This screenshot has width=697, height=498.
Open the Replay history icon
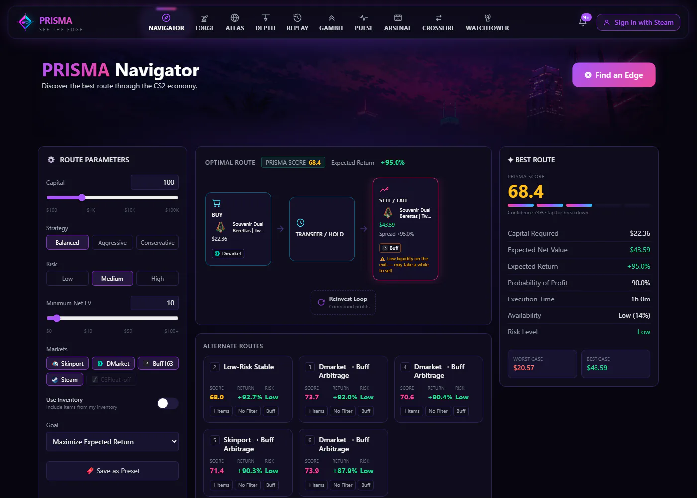point(298,18)
